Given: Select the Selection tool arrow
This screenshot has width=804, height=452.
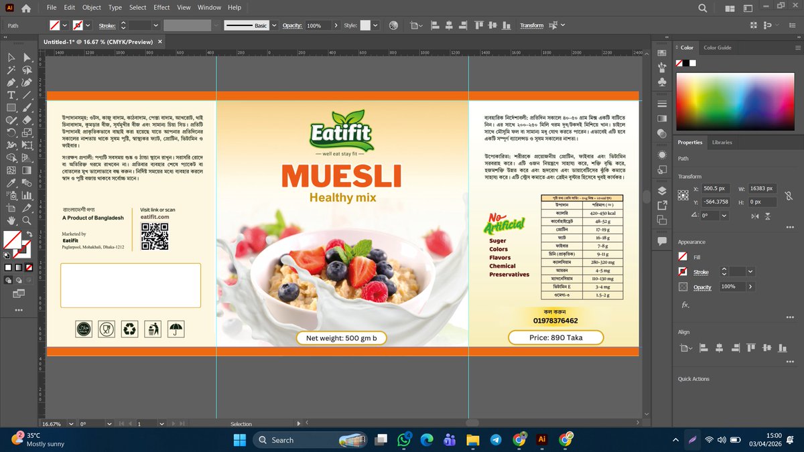Looking at the screenshot, I should point(11,58).
